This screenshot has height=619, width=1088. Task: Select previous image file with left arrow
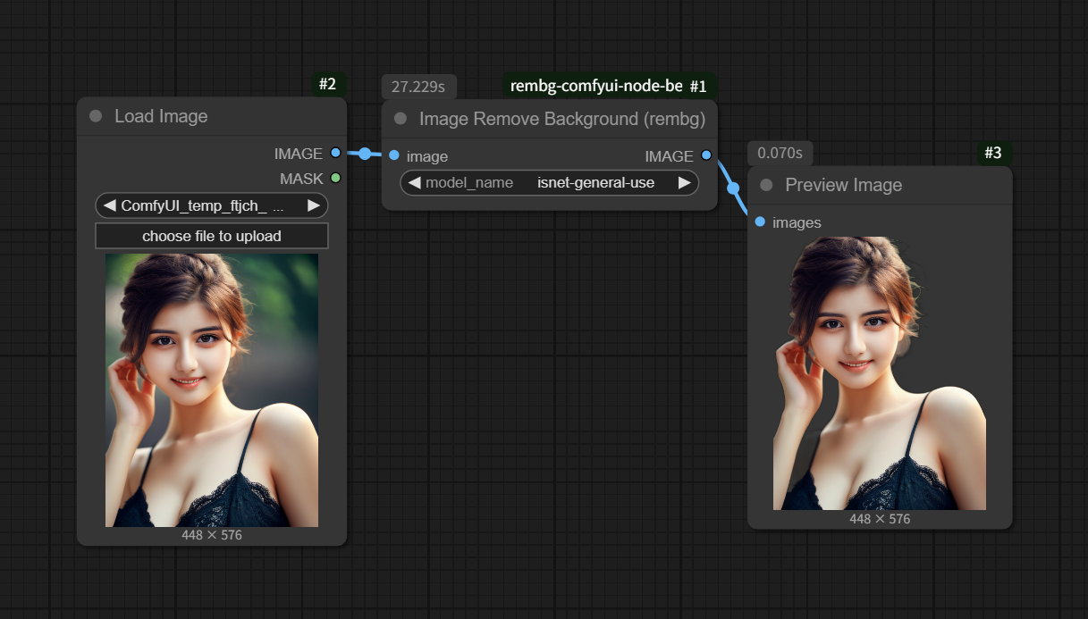pos(109,205)
